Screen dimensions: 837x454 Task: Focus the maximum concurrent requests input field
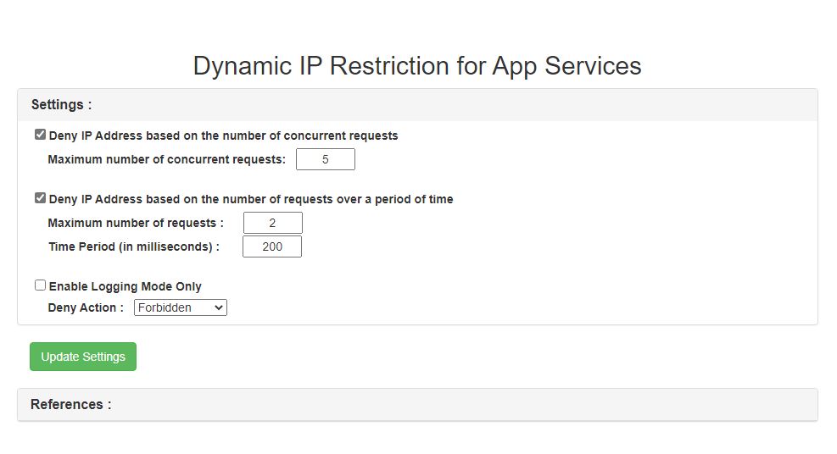325,159
